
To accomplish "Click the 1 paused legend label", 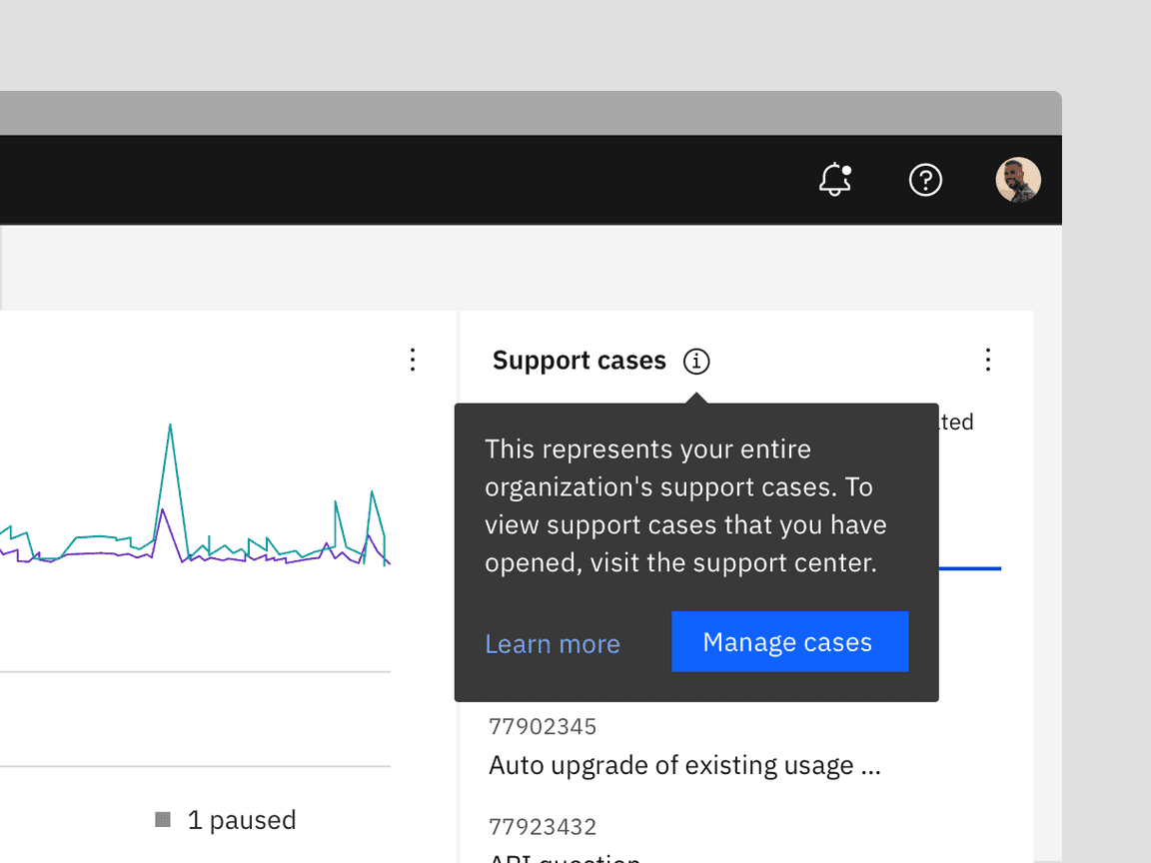I will pyautogui.click(x=242, y=820).
